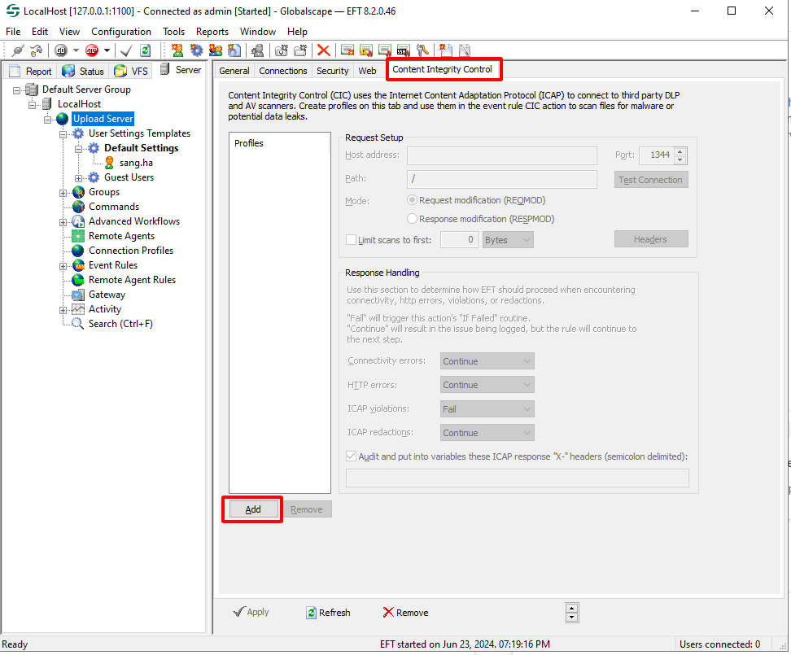The height and width of the screenshot is (655, 791).
Task: Switch to the Security tab
Action: pos(333,71)
